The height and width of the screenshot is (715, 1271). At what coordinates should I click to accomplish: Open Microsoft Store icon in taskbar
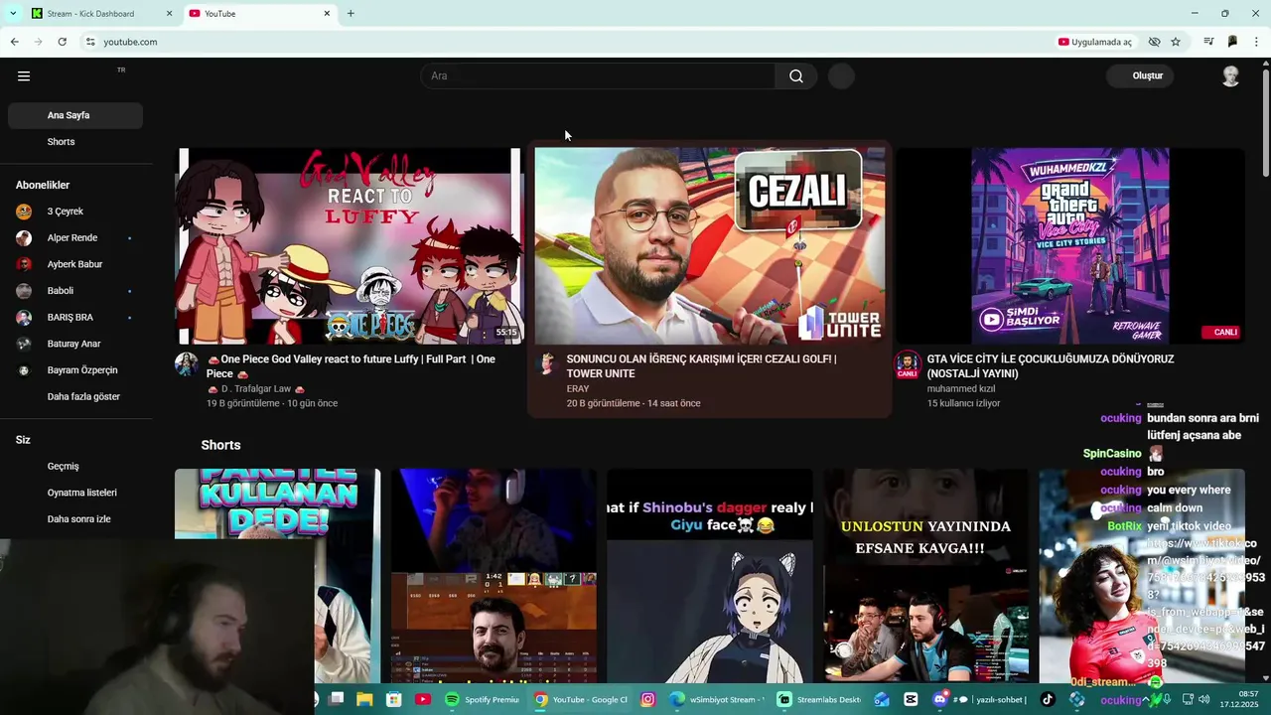[x=393, y=699]
